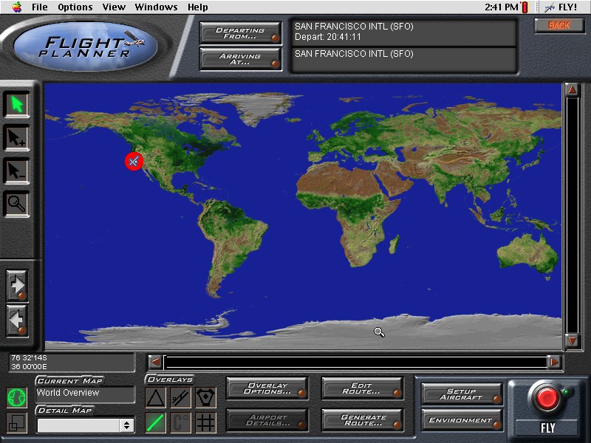
Task: Toggle the green route line overlay
Action: point(155,422)
